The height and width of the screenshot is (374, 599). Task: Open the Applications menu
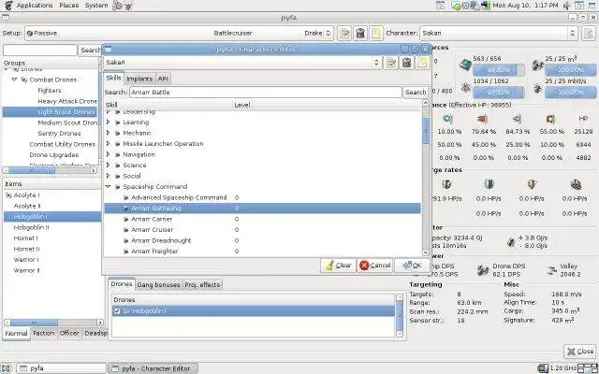pos(35,6)
